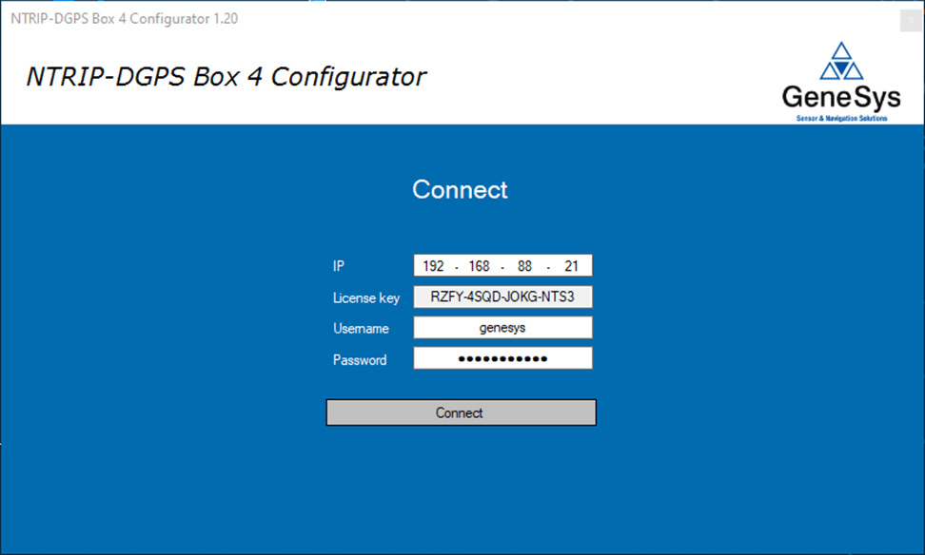Edit the second IP octet 168

[x=479, y=266]
